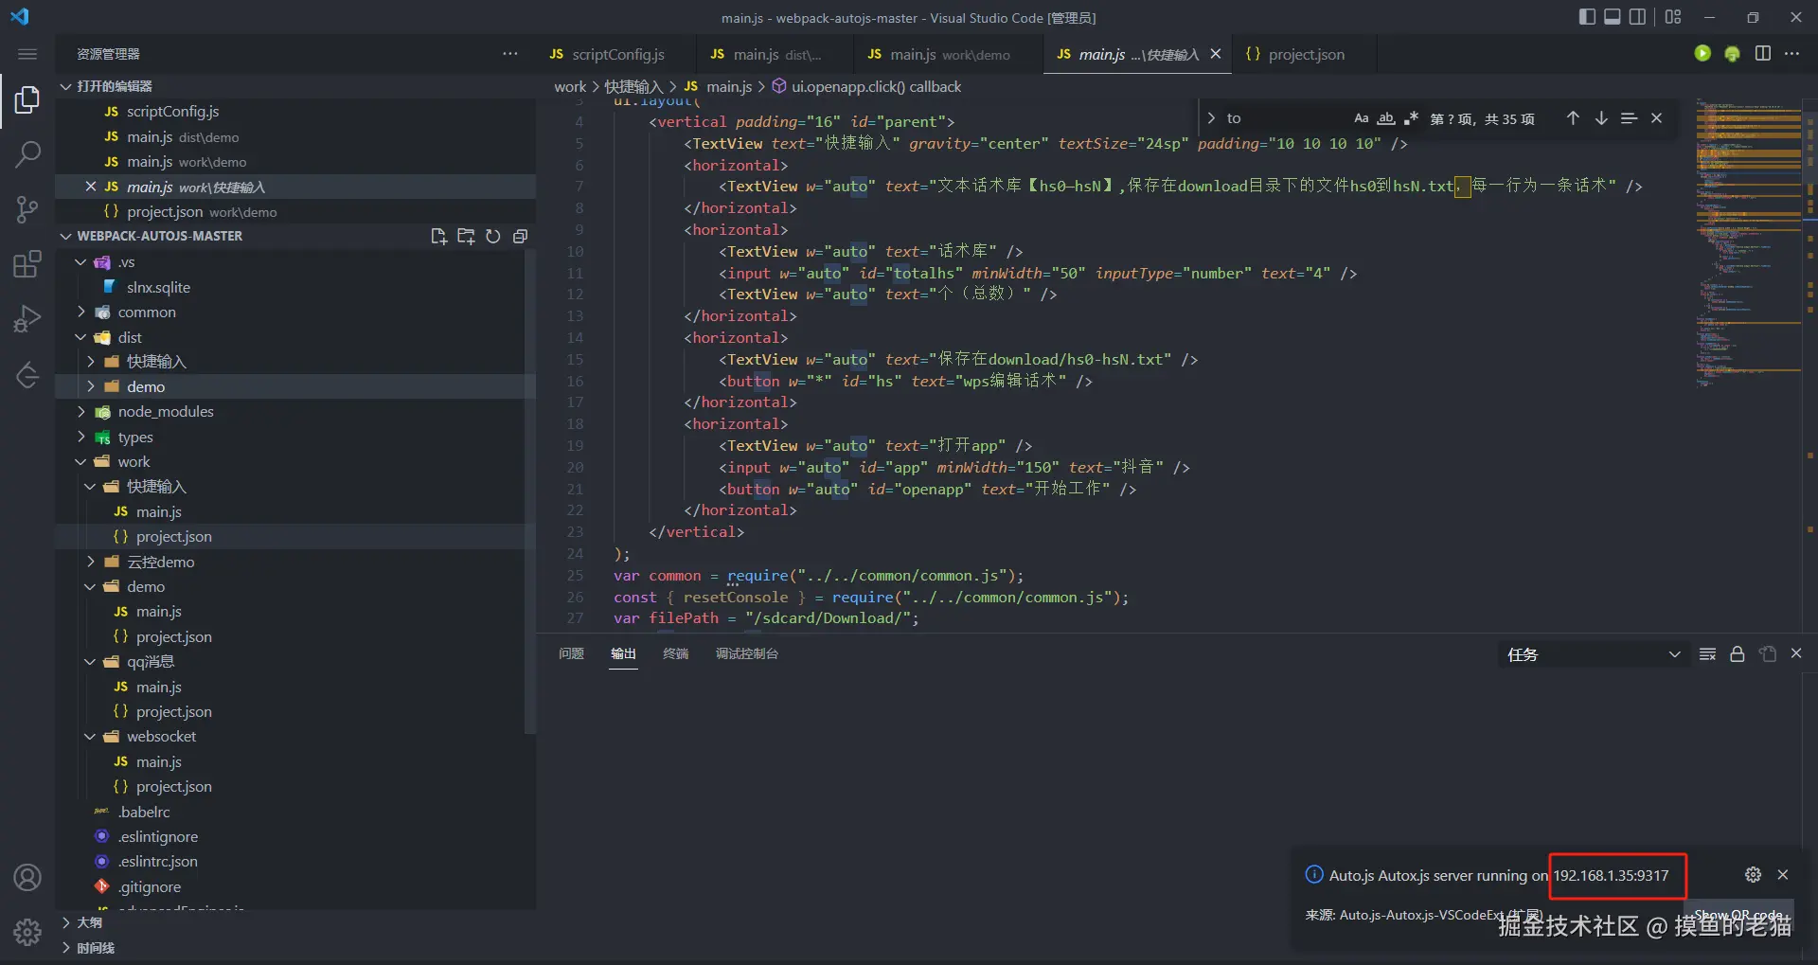Refresh the explorer file tree

tap(492, 236)
